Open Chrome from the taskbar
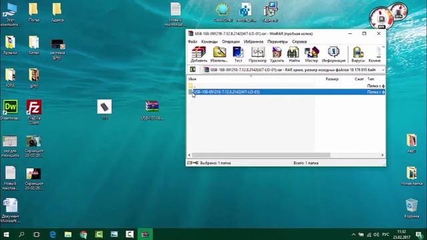The image size is (427, 240). click(x=83, y=234)
